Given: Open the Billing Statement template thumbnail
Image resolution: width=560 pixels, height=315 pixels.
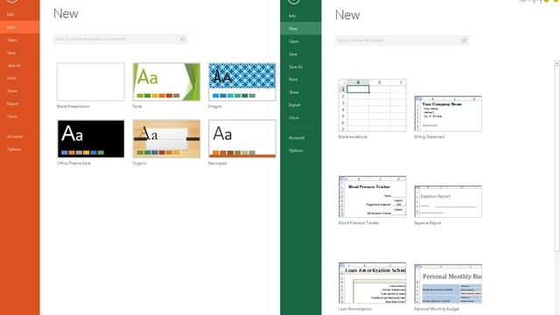Looking at the screenshot, I should [448, 114].
